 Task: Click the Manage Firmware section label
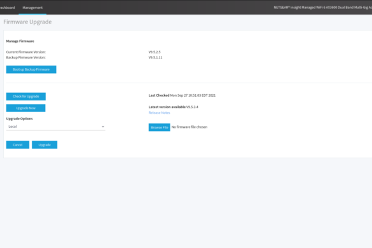click(x=20, y=41)
